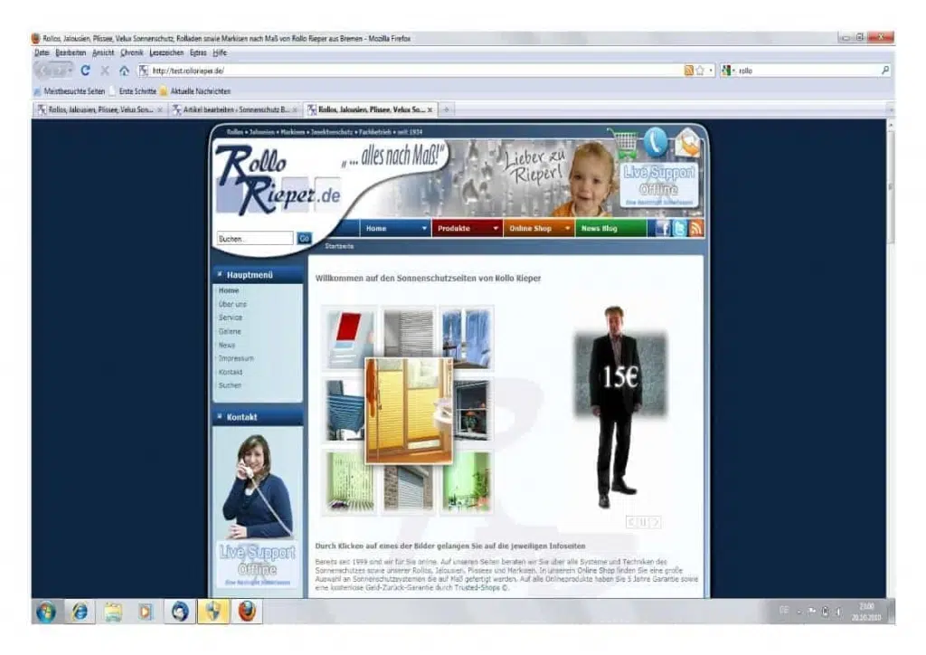
Task: Go back using the Firefox back arrow
Action: [43, 71]
